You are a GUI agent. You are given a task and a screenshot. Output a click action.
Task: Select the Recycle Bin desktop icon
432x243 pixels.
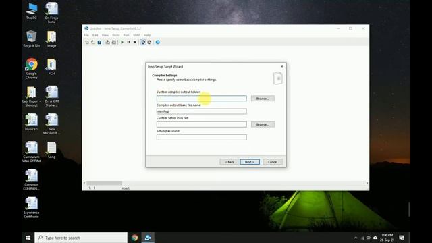point(32,39)
